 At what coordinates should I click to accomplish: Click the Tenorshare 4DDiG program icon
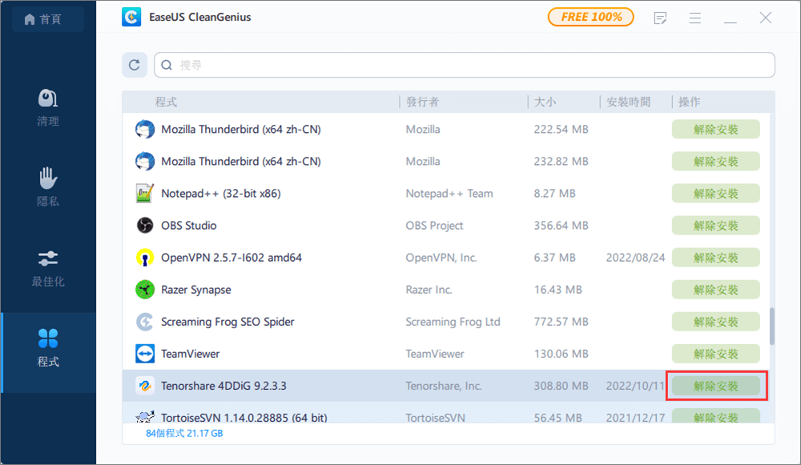coord(145,386)
